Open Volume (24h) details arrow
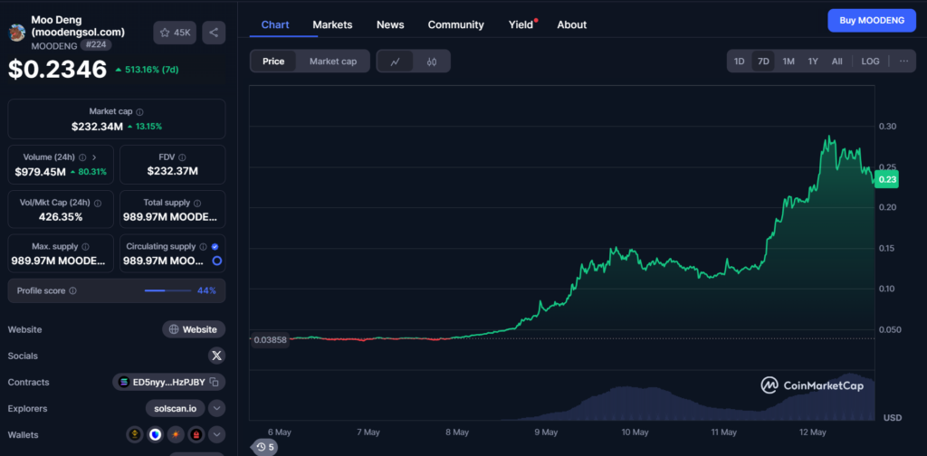Screen dimensions: 927x456 (94, 157)
